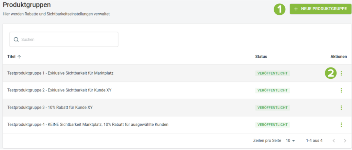Expand rows per page dropdown
This screenshot has height=150, width=352.
(290, 141)
